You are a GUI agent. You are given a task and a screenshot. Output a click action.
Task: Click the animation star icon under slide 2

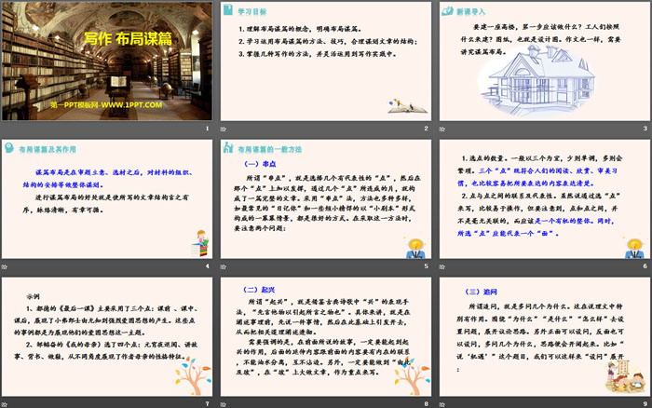224,129
